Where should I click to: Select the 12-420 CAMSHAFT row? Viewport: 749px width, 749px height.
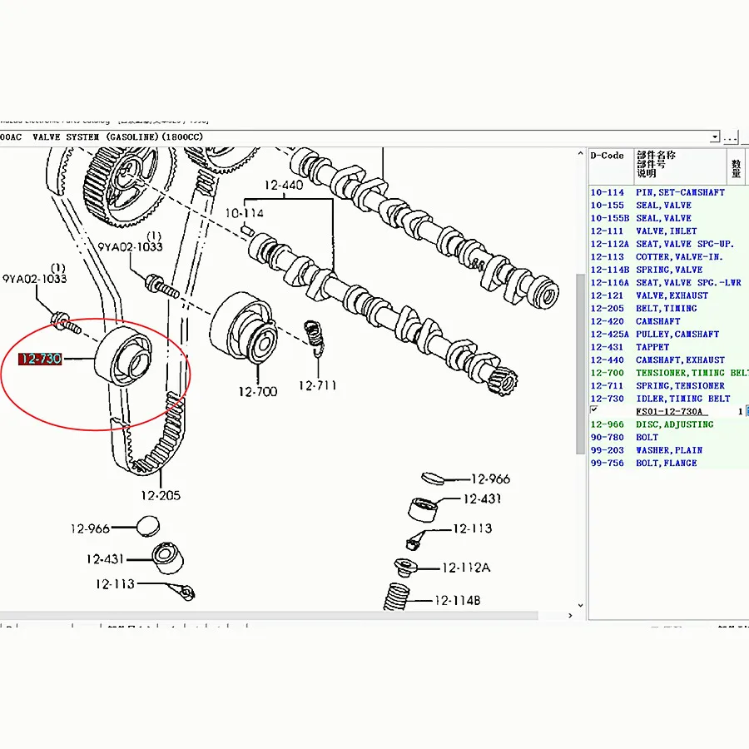(668, 321)
